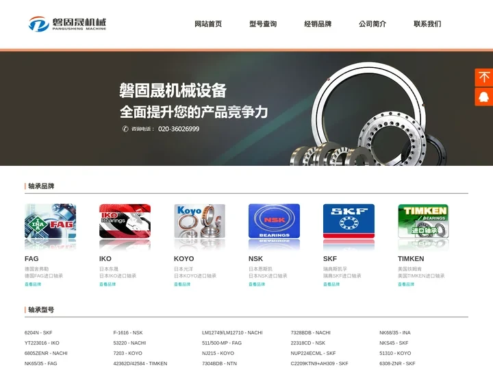Click 德国FAG进口轴承 description text
The width and height of the screenshot is (493, 370).
tap(44, 275)
